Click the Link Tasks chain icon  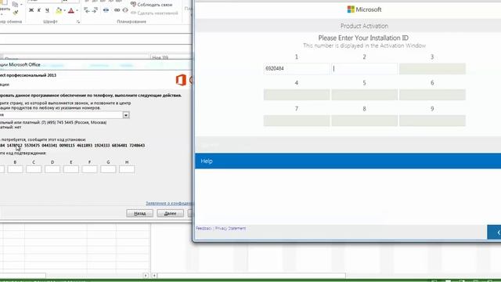pos(117,10)
